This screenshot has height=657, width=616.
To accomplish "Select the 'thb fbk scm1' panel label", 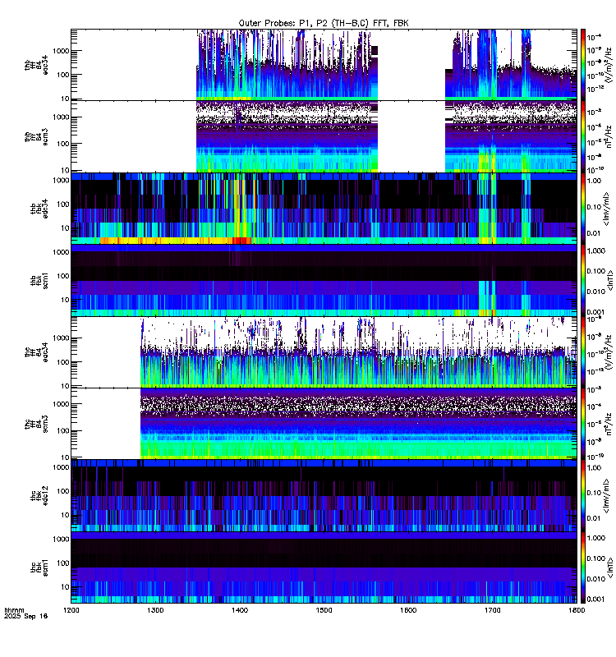I will (x=39, y=280).
